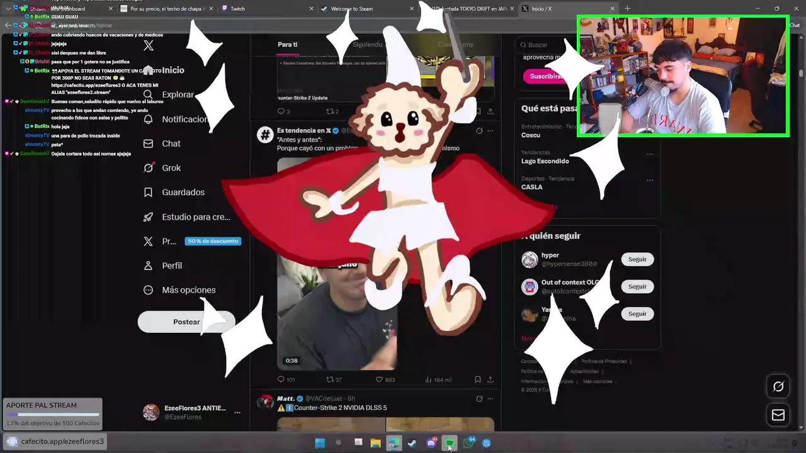806x453 pixels.
Task: Share the Counter-Strike 2 Update tweet
Action: point(490,111)
